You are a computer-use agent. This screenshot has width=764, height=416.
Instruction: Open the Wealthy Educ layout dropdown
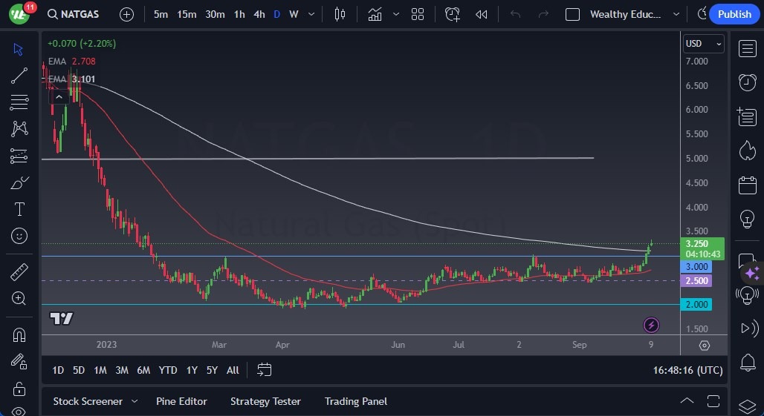click(x=676, y=14)
